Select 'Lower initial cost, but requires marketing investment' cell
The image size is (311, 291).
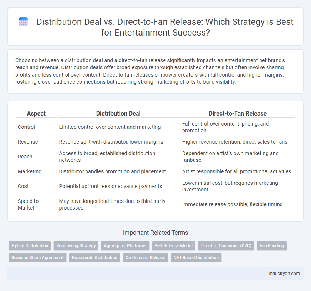pos(238,186)
